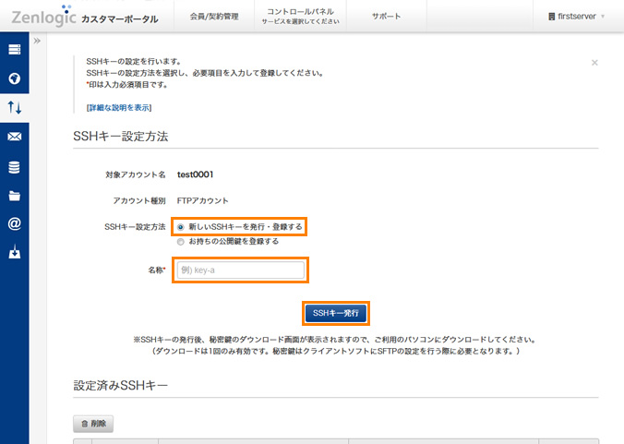
Task: Select 新しいSSHキーを発行・登録する radio button
Action: 181,227
